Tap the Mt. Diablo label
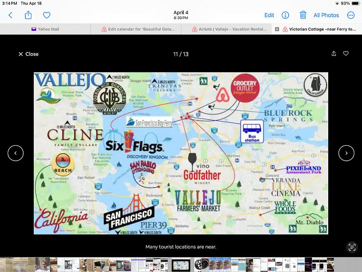362x272 pixels. pyautogui.click(x=309, y=222)
